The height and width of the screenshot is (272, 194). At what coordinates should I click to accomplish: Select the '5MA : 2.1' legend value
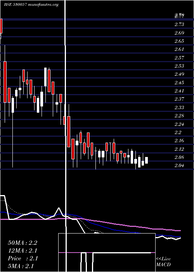(x=21, y=266)
